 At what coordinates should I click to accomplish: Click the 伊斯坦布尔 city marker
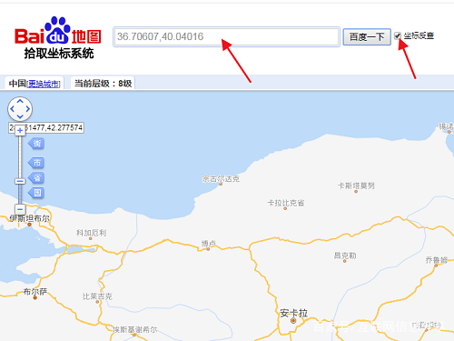(x=29, y=225)
